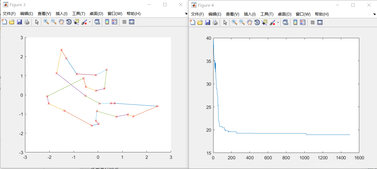Viewport: 377px width, 169px height.
Task: Hide plot tools in Figure 3
Action: pyautogui.click(x=124, y=22)
